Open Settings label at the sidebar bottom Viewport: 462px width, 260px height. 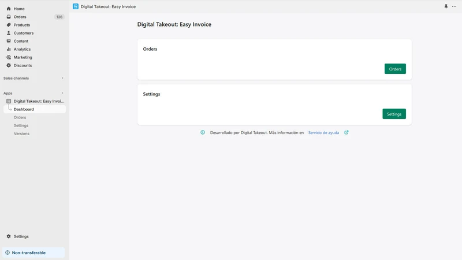pos(21,236)
